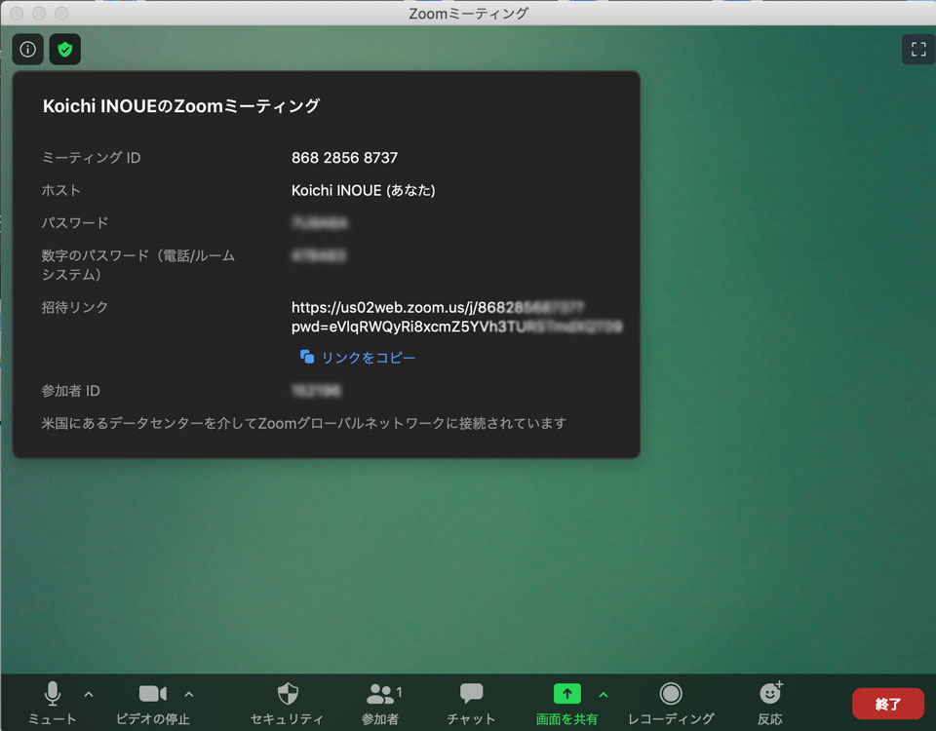Click host name Koichi INOUE (あなた)

pyautogui.click(x=364, y=190)
